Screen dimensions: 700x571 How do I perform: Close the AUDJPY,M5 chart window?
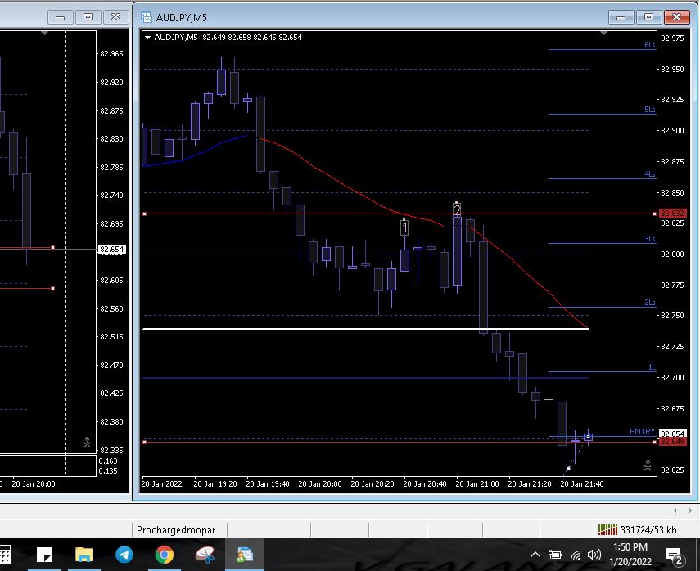(x=677, y=17)
